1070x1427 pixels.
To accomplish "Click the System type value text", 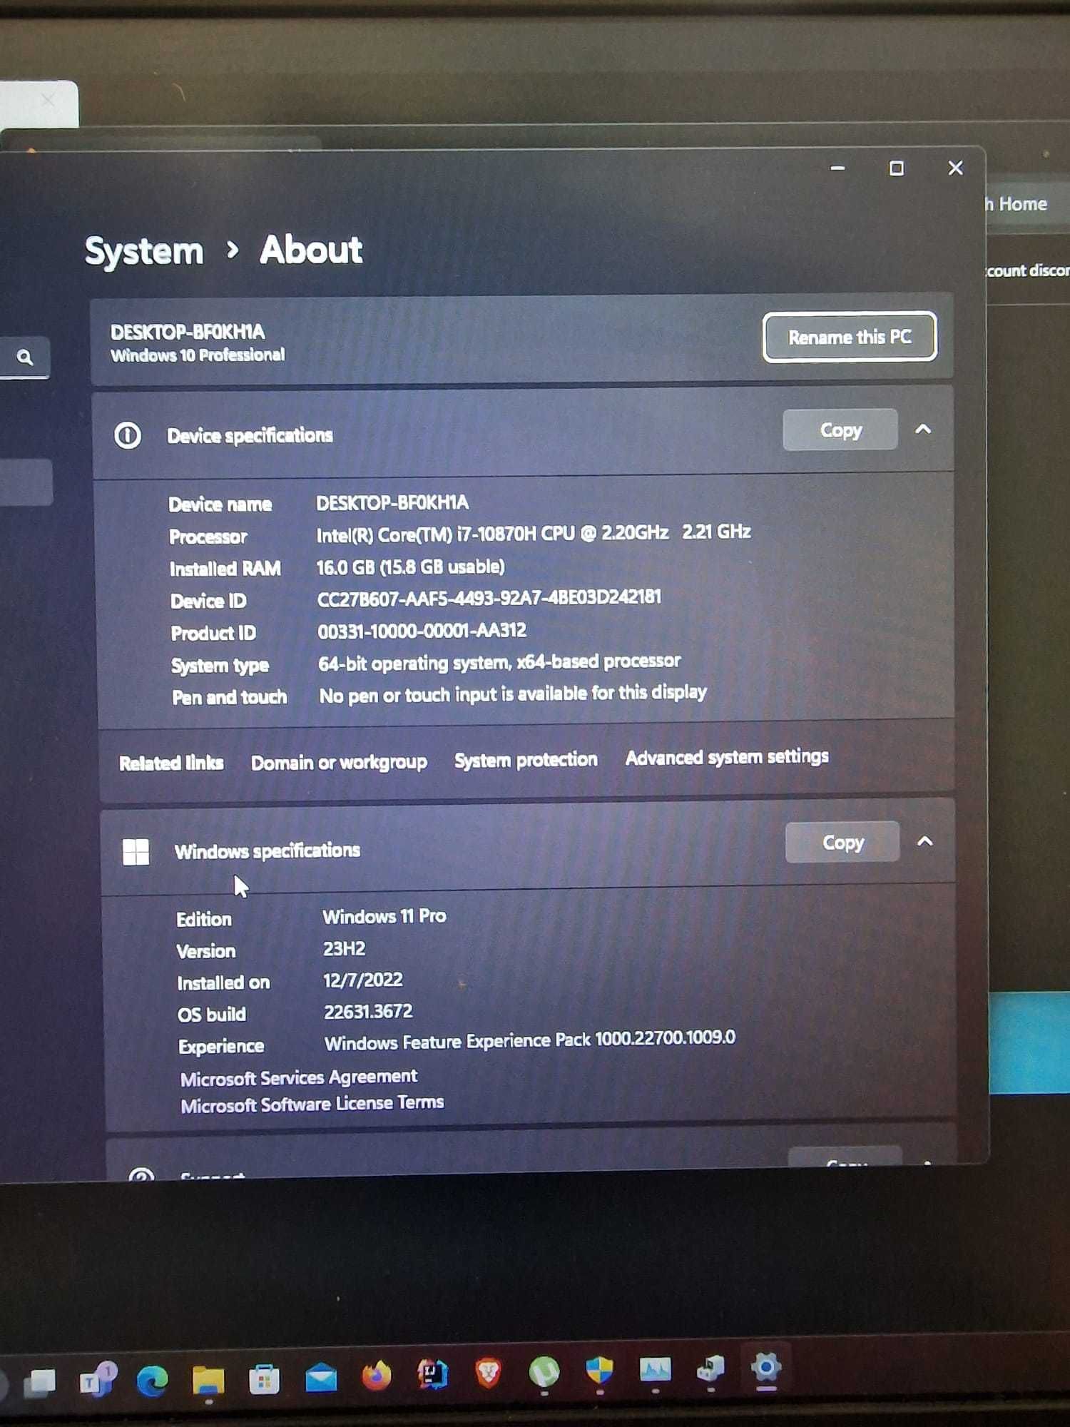I will [x=499, y=663].
